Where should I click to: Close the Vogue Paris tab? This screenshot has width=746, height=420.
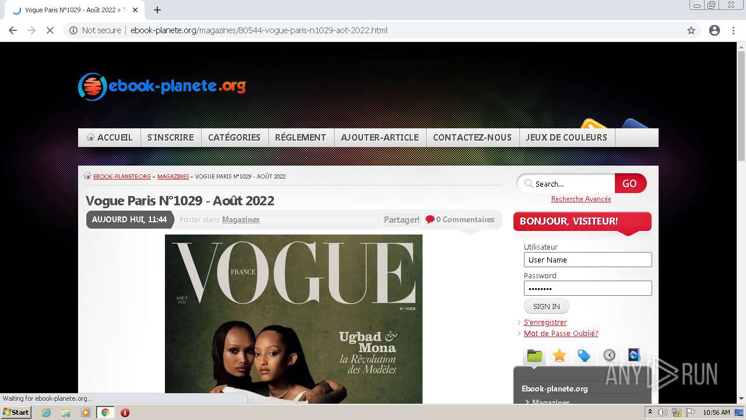[135, 10]
